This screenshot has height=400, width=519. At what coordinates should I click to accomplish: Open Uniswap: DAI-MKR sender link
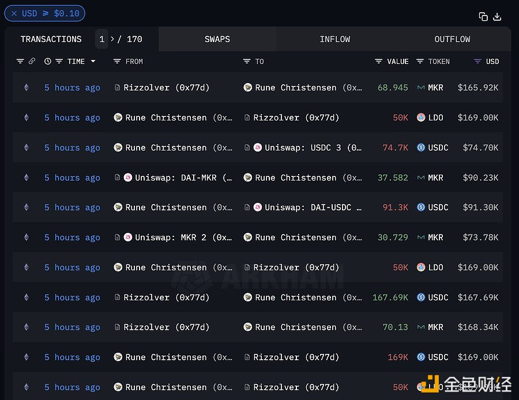183,178
